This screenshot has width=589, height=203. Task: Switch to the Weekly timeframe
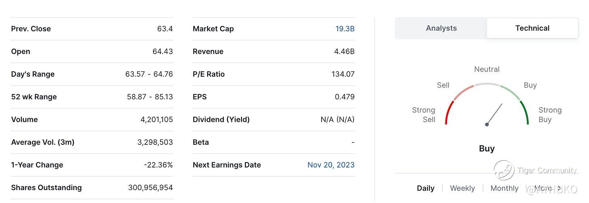pos(462,188)
